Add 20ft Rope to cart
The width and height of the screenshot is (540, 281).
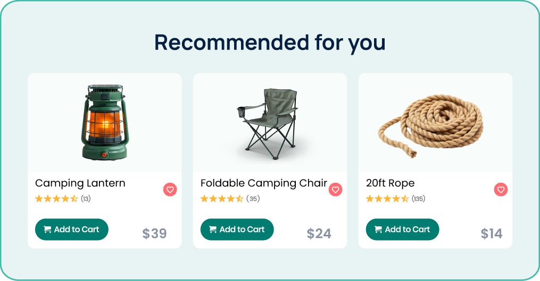pos(402,229)
